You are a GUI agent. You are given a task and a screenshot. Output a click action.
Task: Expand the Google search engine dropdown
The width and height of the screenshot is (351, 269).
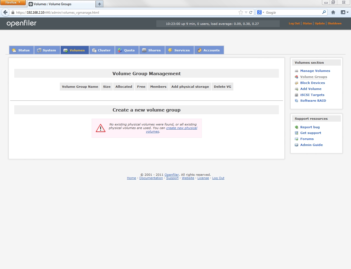point(261,12)
